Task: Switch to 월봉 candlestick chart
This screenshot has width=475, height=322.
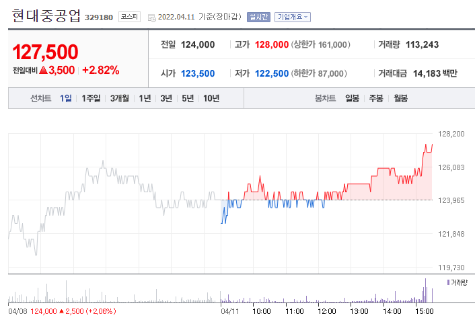Action: coord(400,98)
